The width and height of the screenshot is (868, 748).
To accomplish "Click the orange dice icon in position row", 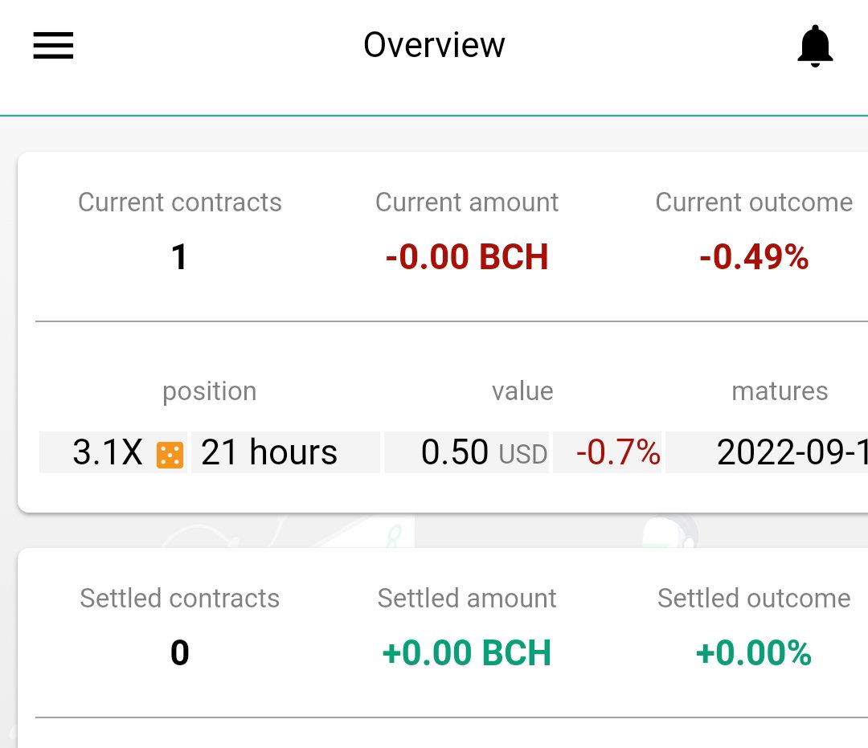I will pyautogui.click(x=170, y=456).
